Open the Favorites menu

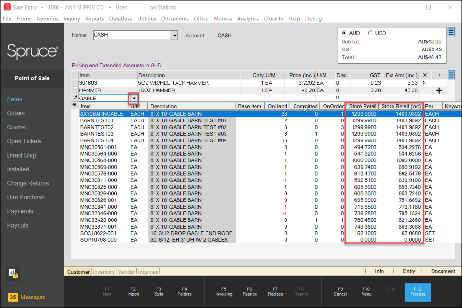(48, 19)
